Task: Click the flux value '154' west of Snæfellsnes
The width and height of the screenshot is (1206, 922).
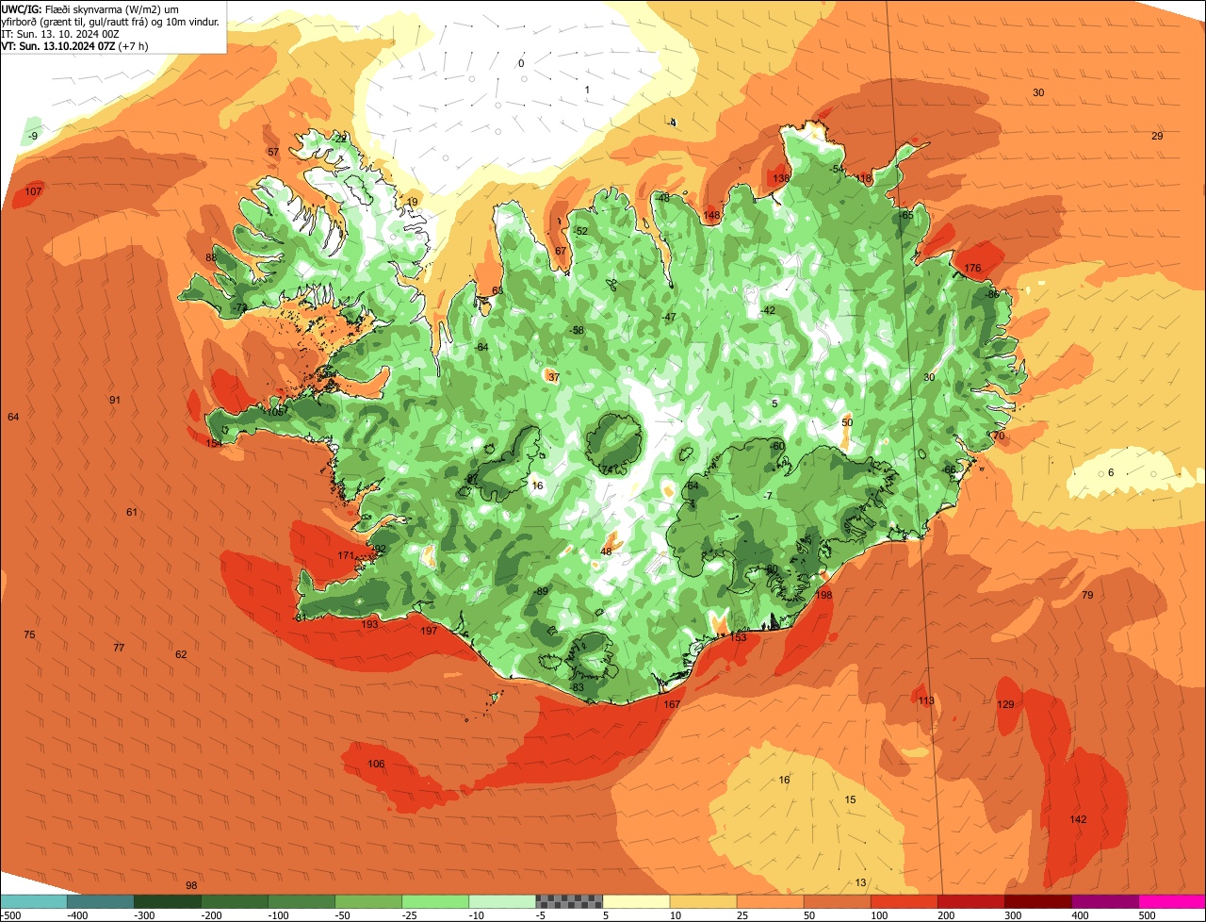Action: [215, 443]
